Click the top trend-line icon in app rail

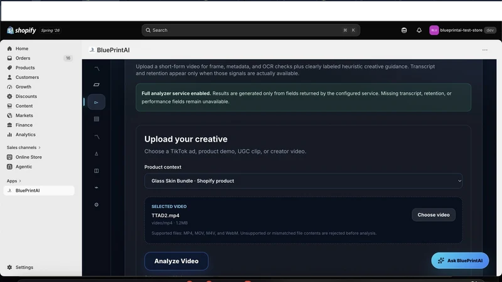click(x=97, y=69)
